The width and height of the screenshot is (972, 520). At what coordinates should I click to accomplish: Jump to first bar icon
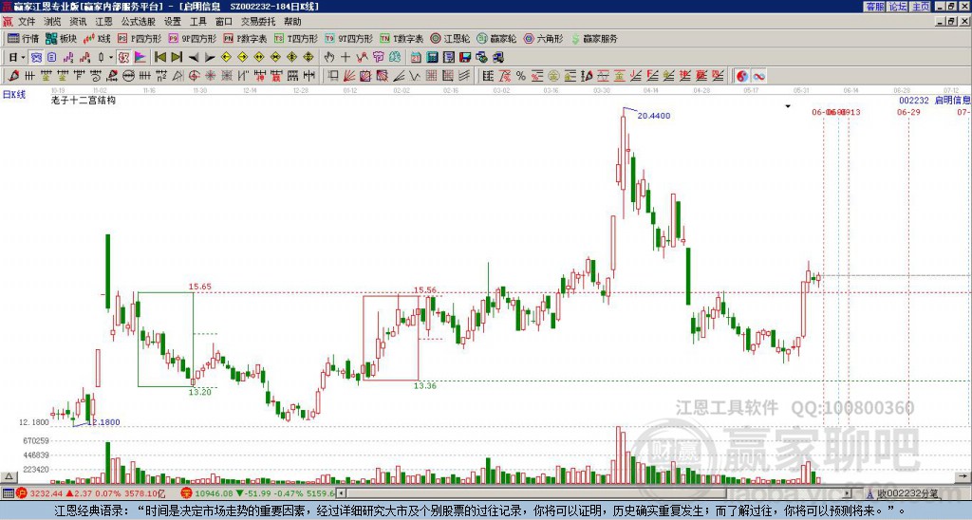(x=159, y=57)
